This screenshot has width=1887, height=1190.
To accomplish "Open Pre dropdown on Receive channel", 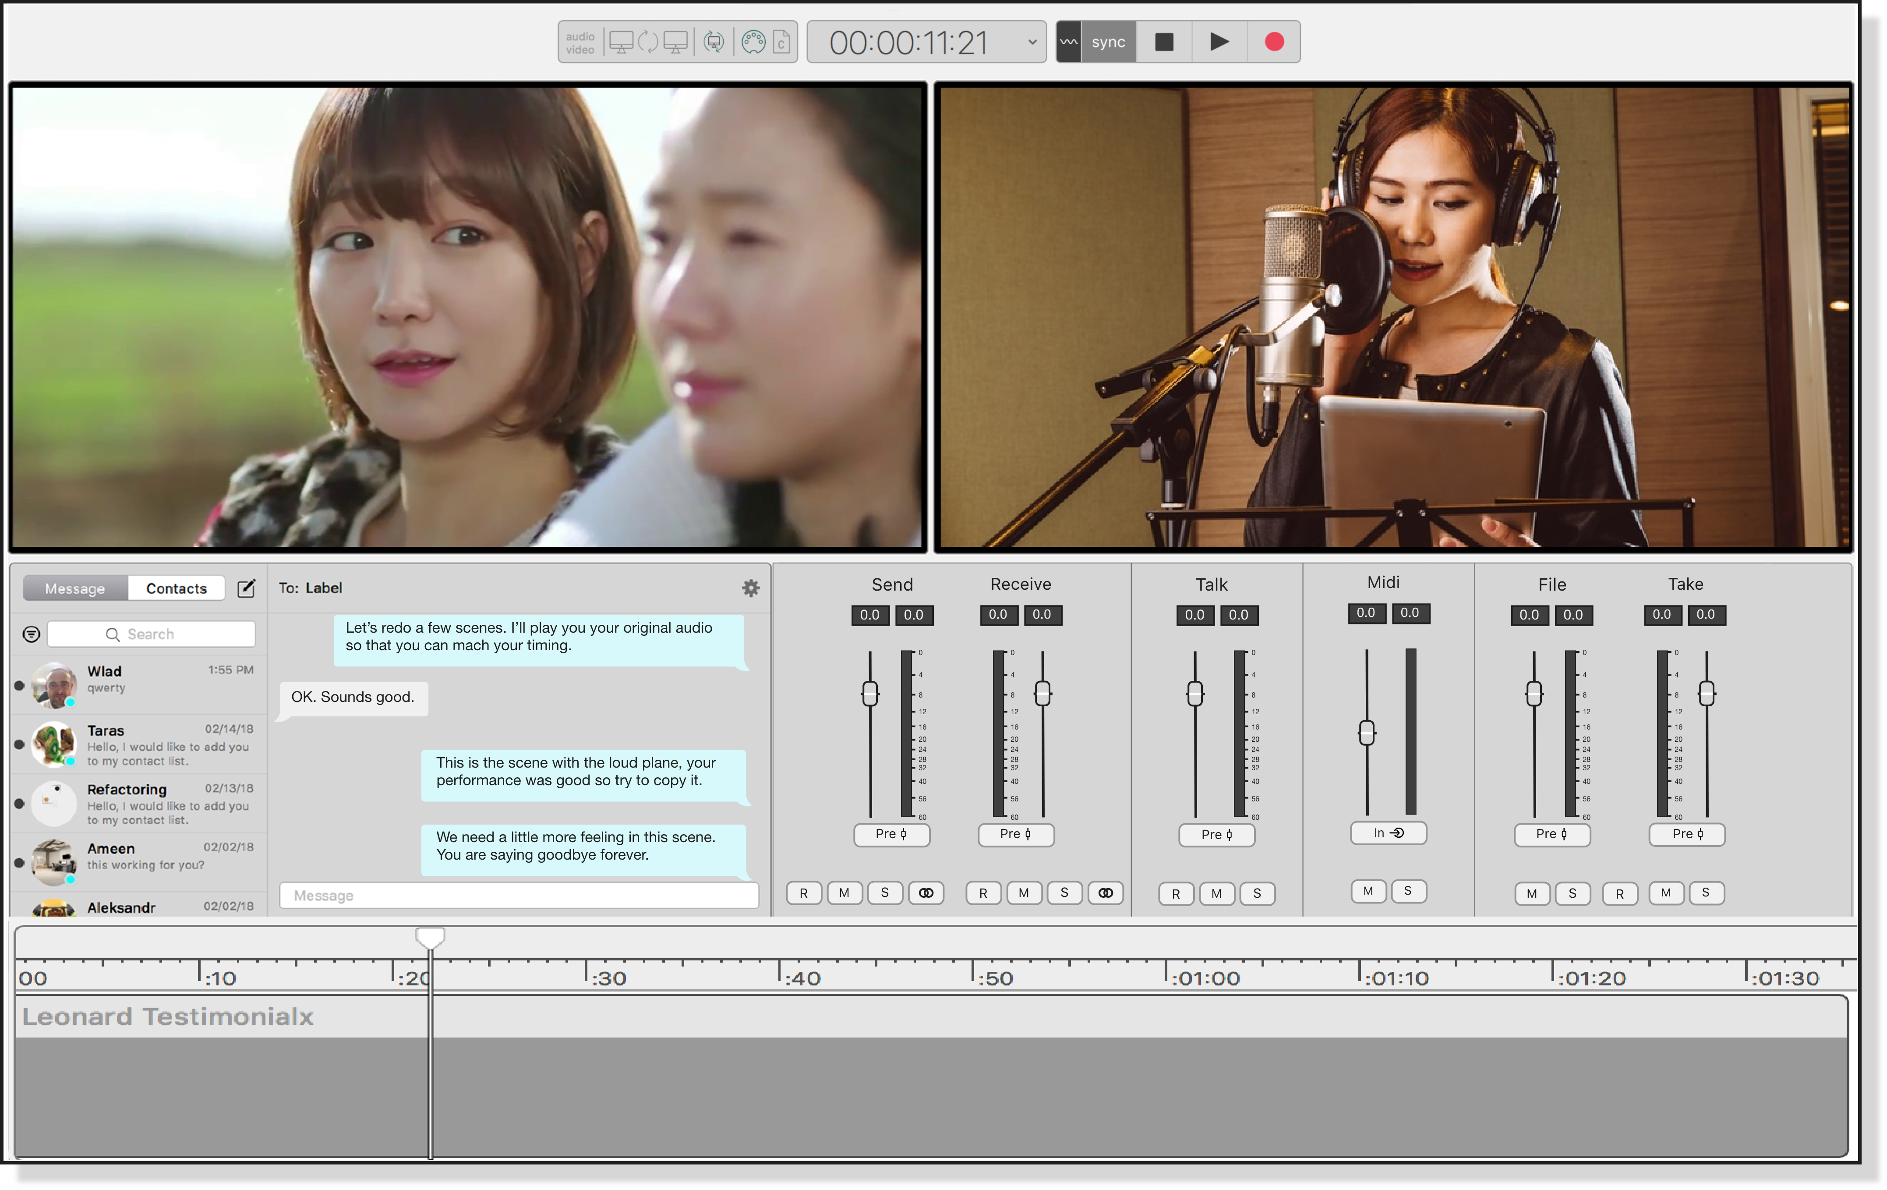I will tap(1016, 834).
